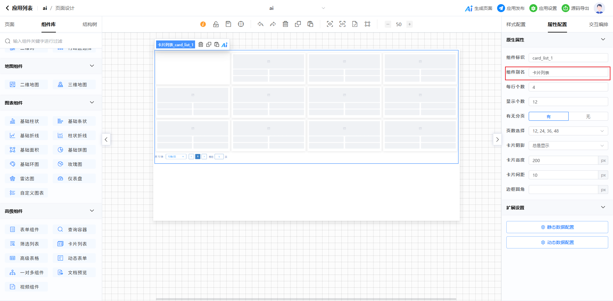Click the redo arrow in the toolbar
Screen dimensions: 613x301
(273, 24)
